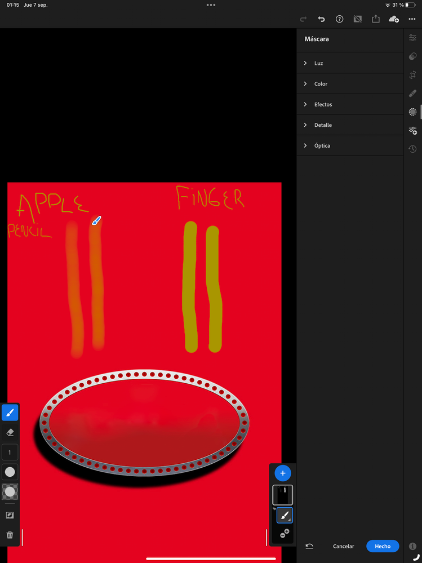Add a new mask with plus button
Screen dimensions: 422x563
(283, 473)
